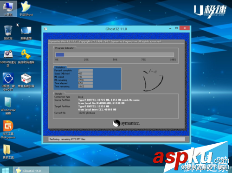
Task: Click the Symantec Ghost copyright header text
Action: tap(105, 41)
